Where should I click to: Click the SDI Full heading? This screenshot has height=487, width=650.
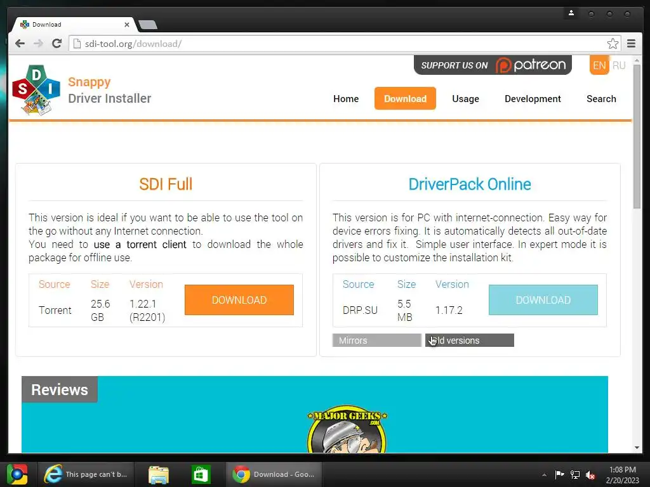point(166,185)
